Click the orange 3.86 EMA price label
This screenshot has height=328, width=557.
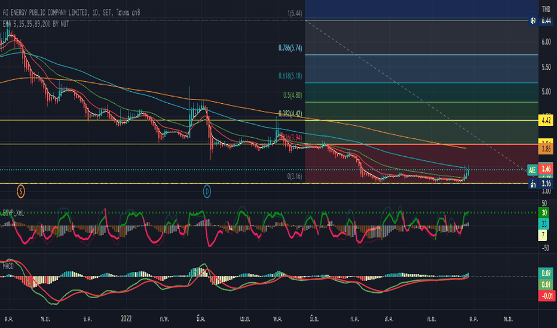point(546,148)
